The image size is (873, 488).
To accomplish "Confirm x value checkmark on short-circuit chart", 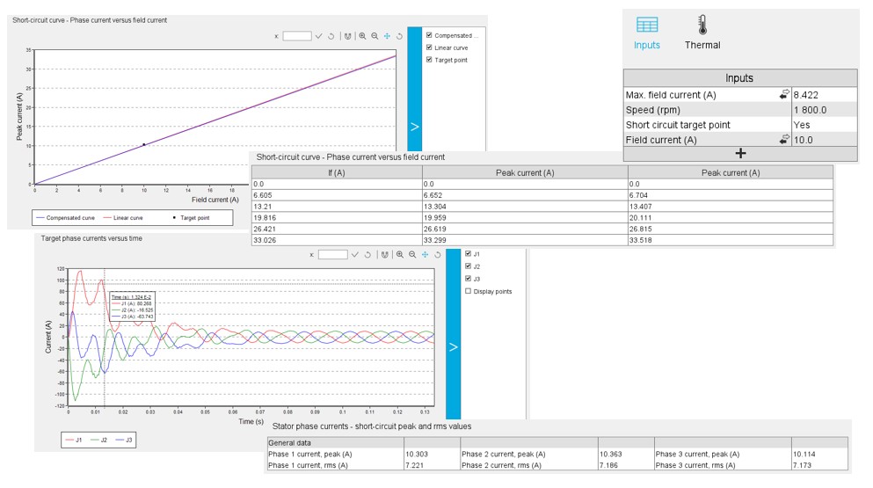I will point(319,36).
